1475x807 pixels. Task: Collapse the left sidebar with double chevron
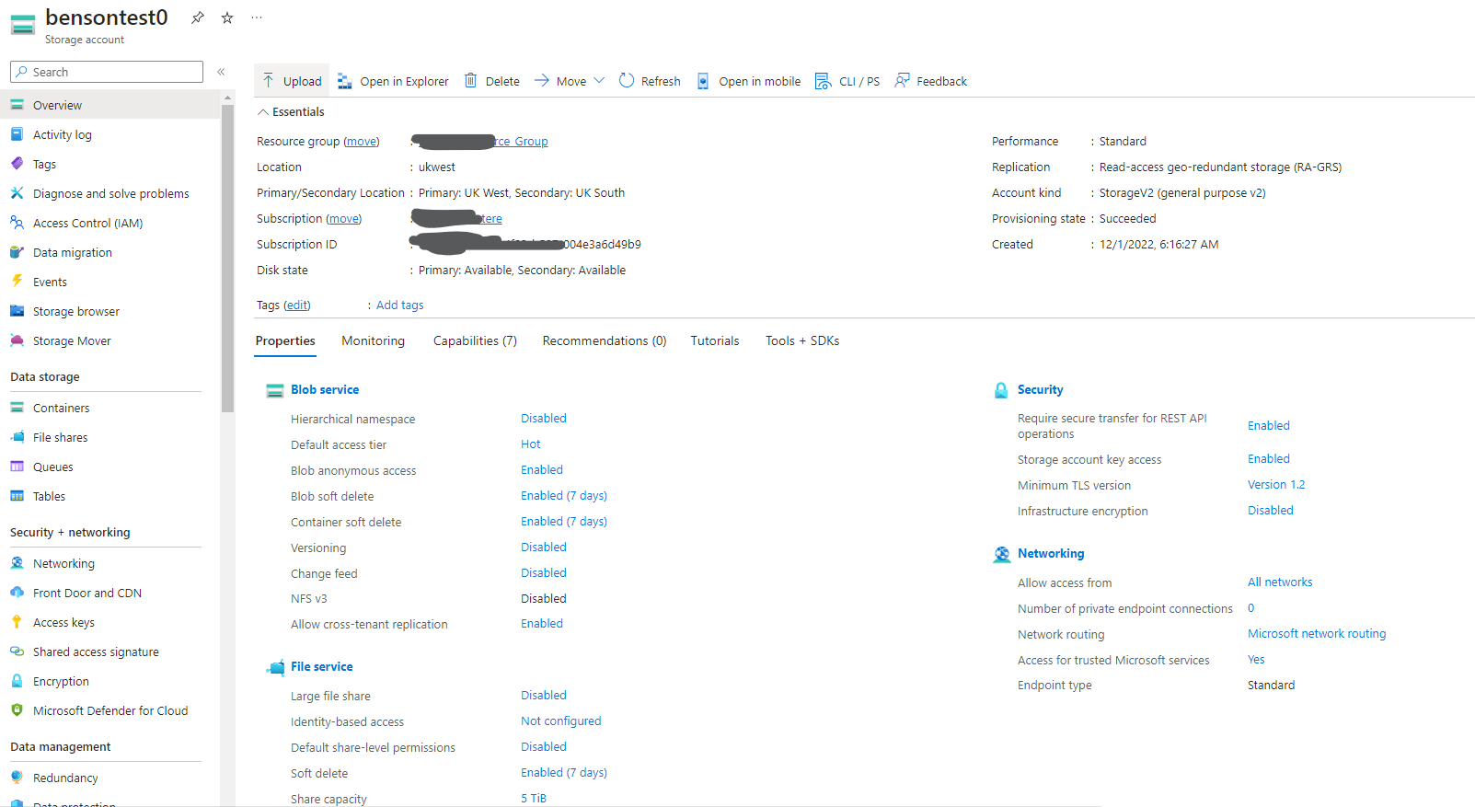click(221, 72)
